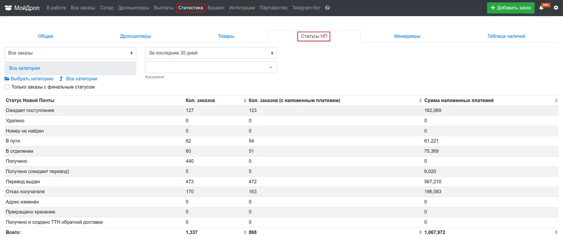
Task: Open Все заказы in top navigation
Action: pyautogui.click(x=83, y=8)
